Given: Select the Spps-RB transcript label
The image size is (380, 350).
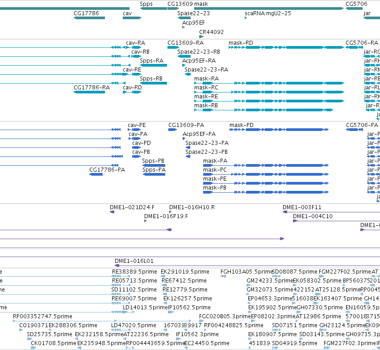Looking at the screenshot, I should tap(151, 79).
